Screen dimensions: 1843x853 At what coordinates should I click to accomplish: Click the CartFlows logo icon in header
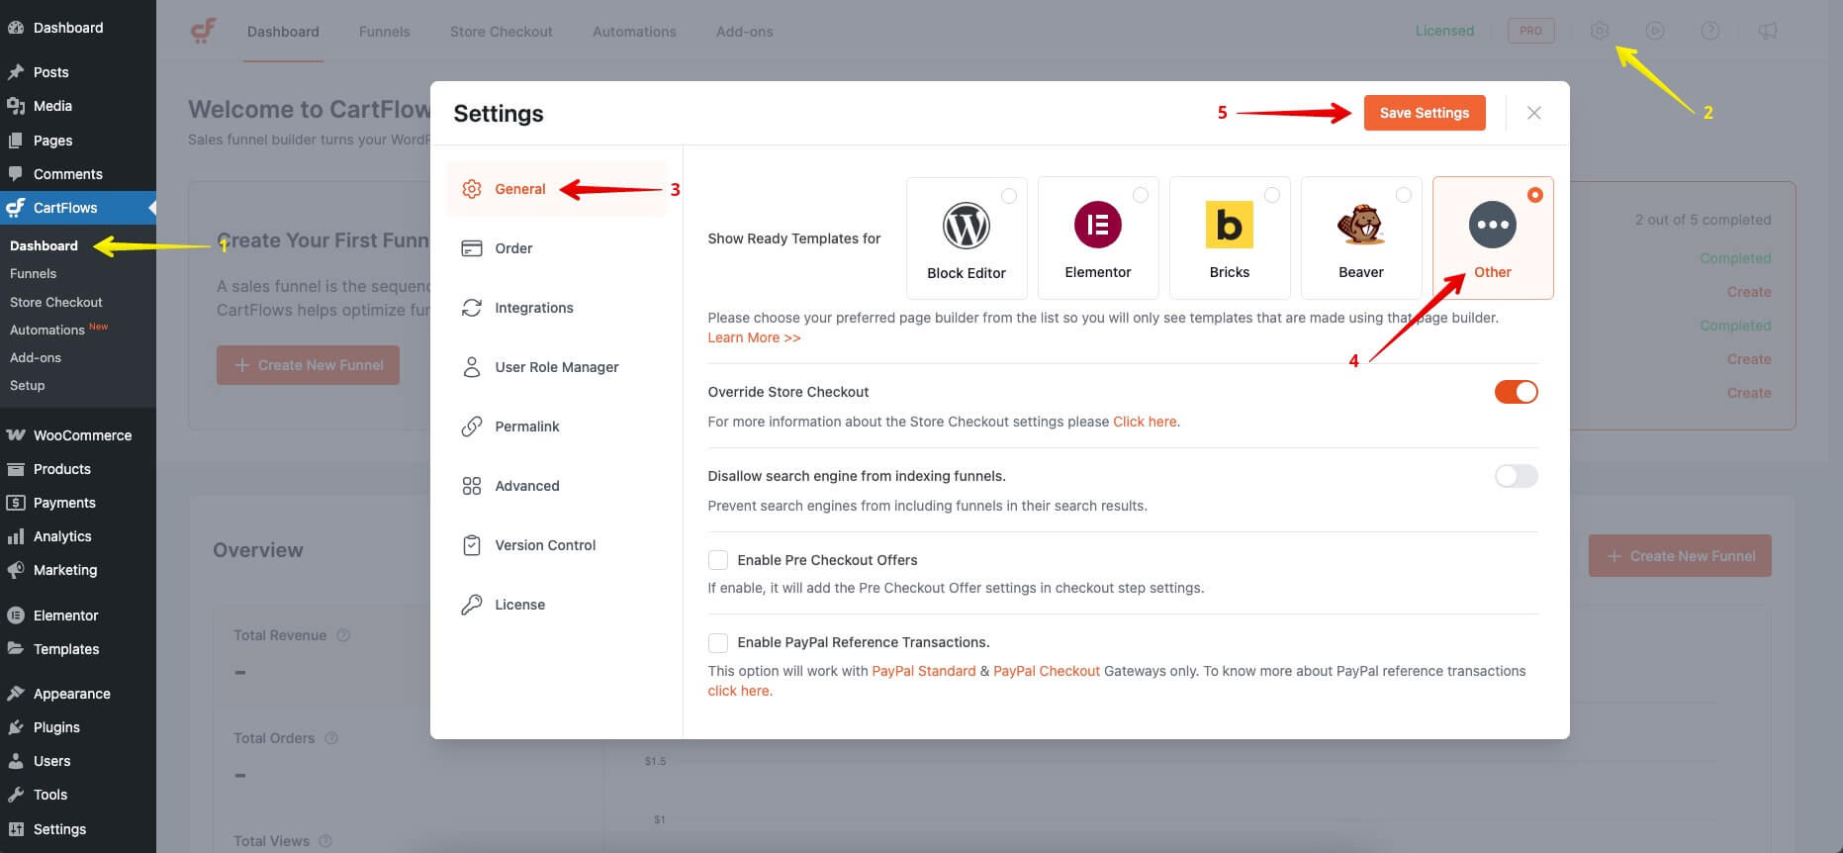pyautogui.click(x=203, y=31)
